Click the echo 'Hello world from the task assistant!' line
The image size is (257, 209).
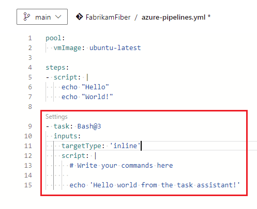[x=155, y=185]
